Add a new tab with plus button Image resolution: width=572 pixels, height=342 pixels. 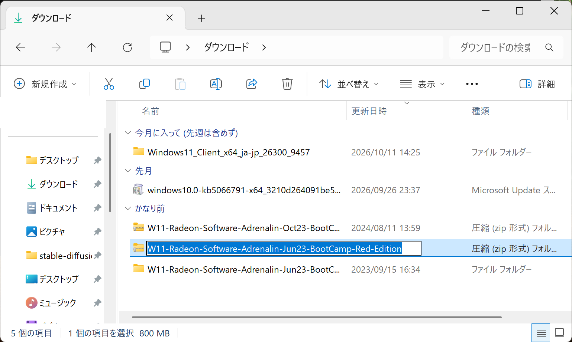[x=201, y=18]
